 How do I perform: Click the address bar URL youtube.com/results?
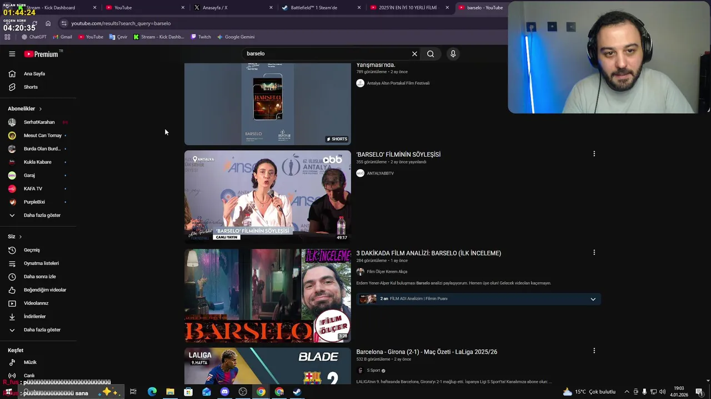121,23
